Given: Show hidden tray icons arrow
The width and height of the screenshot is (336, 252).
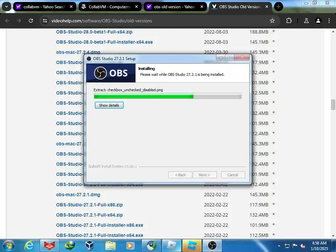Looking at the screenshot, I should pyautogui.click(x=279, y=246).
